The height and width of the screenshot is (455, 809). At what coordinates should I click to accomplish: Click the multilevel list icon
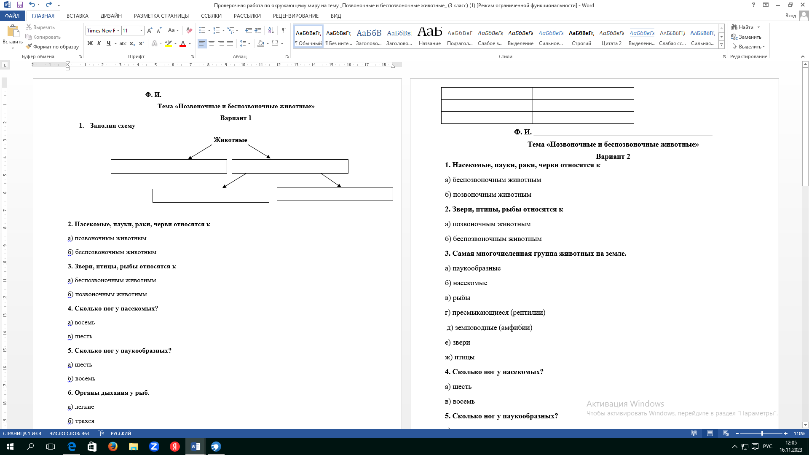coord(231,30)
